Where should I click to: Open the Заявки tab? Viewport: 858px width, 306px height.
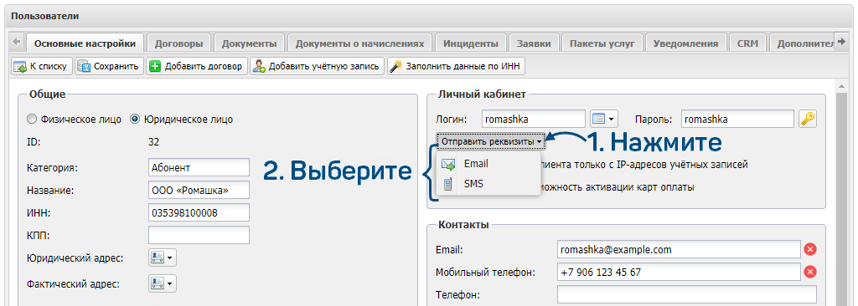[x=533, y=43]
